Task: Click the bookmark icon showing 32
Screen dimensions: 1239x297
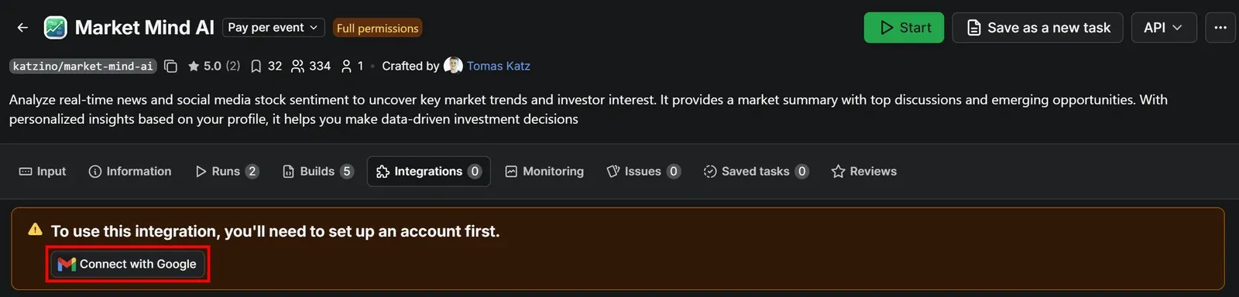Action: (x=256, y=67)
